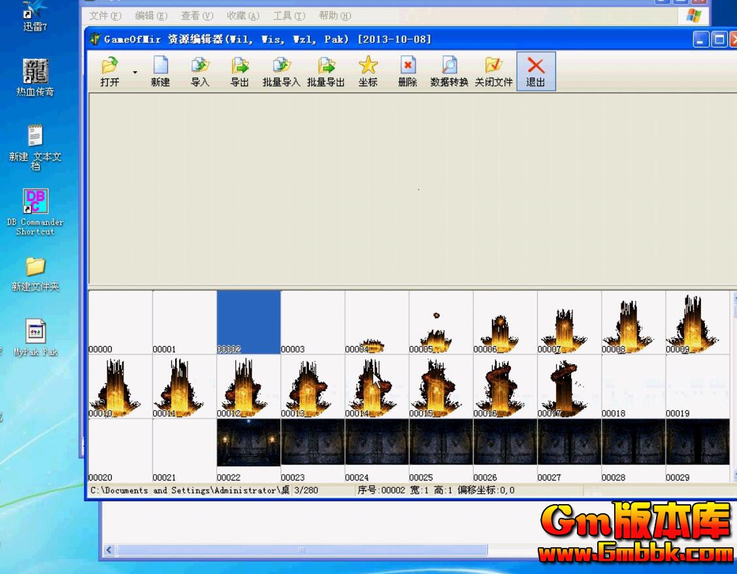The image size is (737, 574).
Task: Click the 关闭文件 close file icon
Action: (x=493, y=66)
